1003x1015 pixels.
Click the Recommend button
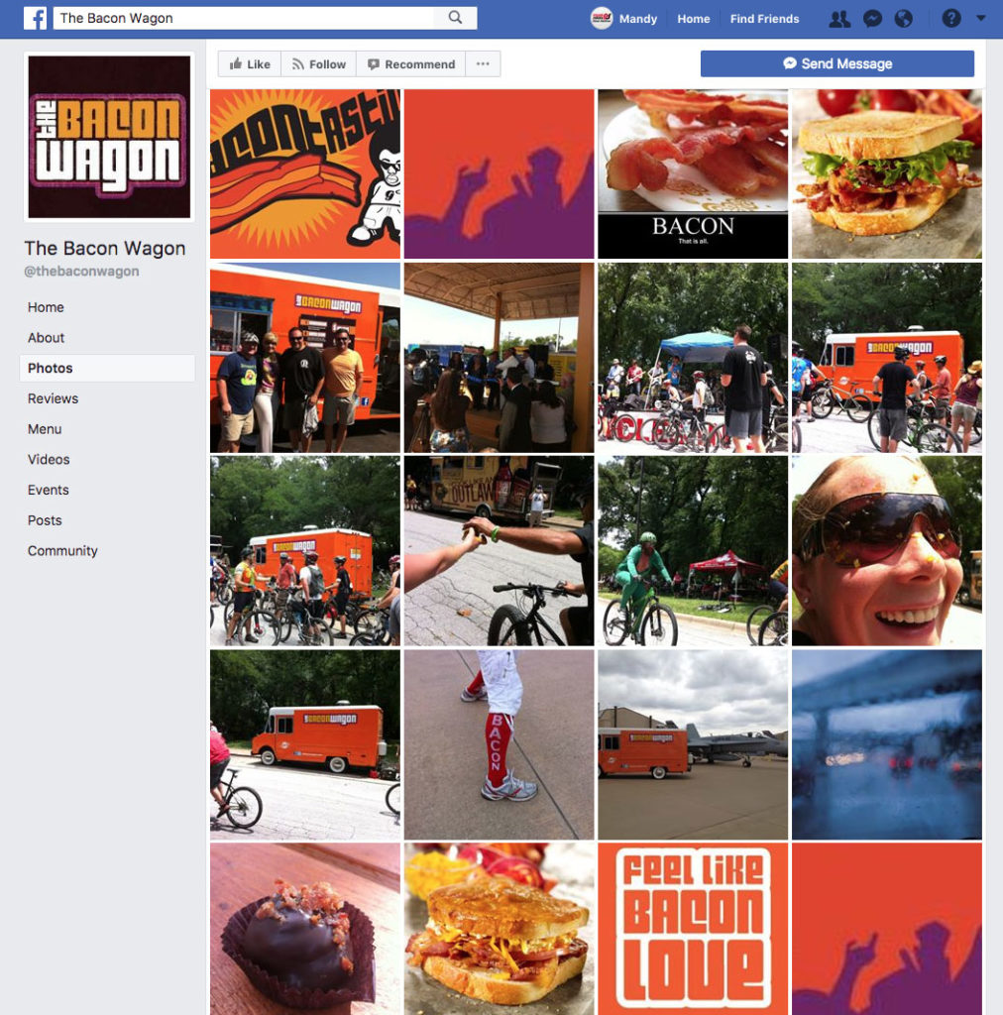411,64
